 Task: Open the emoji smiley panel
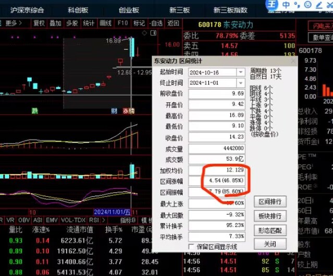(x=308, y=5)
